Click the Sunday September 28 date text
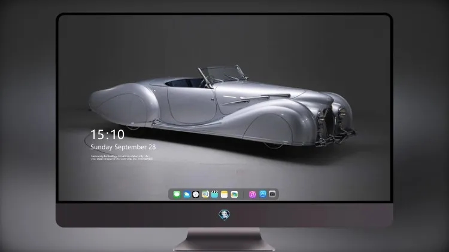The width and height of the screenshot is (449, 252). point(123,147)
